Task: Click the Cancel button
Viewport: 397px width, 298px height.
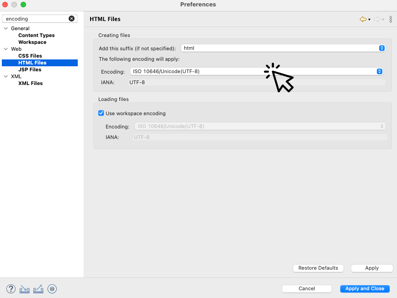Action: pyautogui.click(x=307, y=289)
